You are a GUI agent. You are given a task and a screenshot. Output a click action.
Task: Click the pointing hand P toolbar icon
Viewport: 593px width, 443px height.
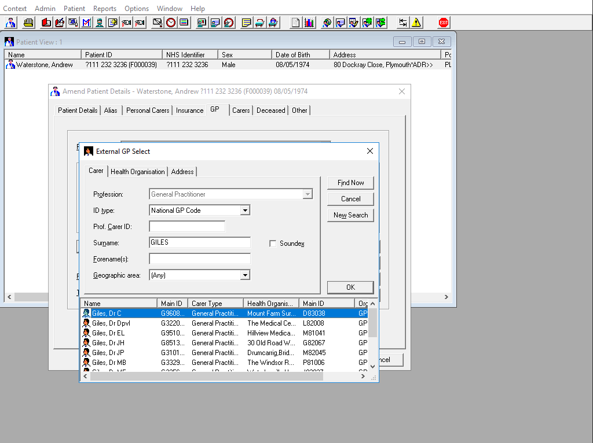coord(140,23)
